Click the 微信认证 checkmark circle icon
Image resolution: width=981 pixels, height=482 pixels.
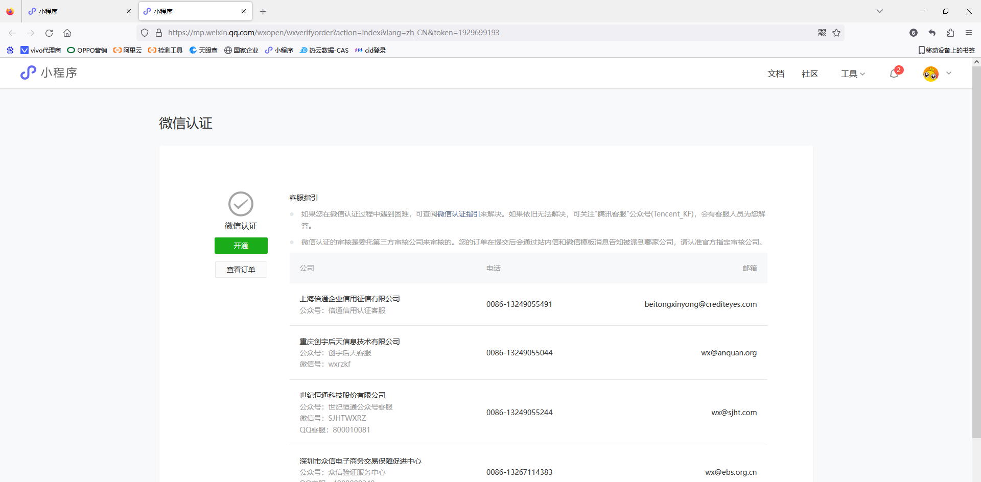coord(241,204)
